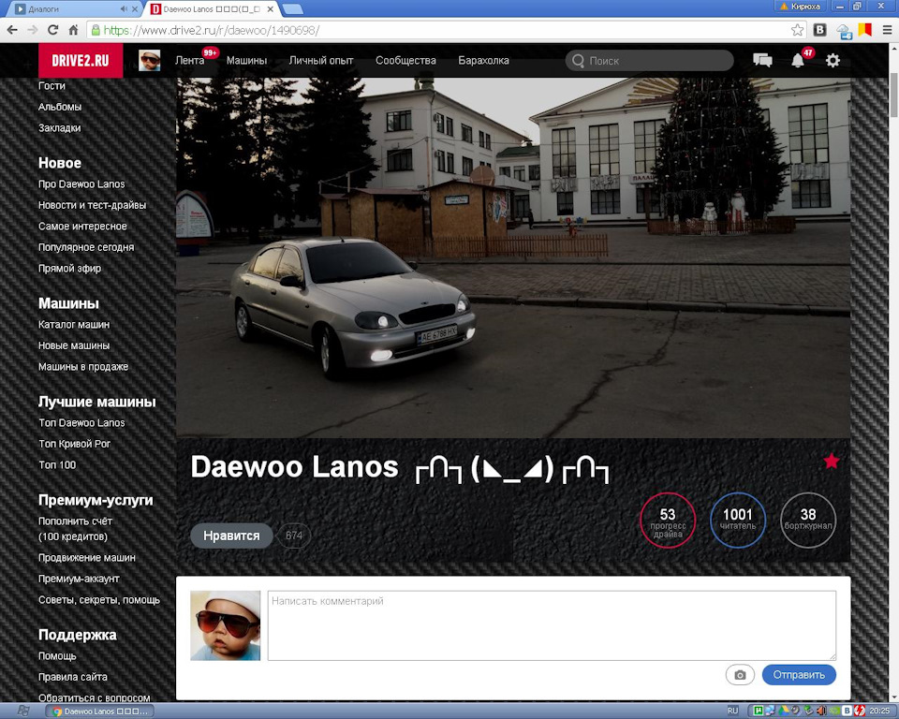Viewport: 899px width, 719px height.
Task: Open a new browser tab
Action: (292, 9)
